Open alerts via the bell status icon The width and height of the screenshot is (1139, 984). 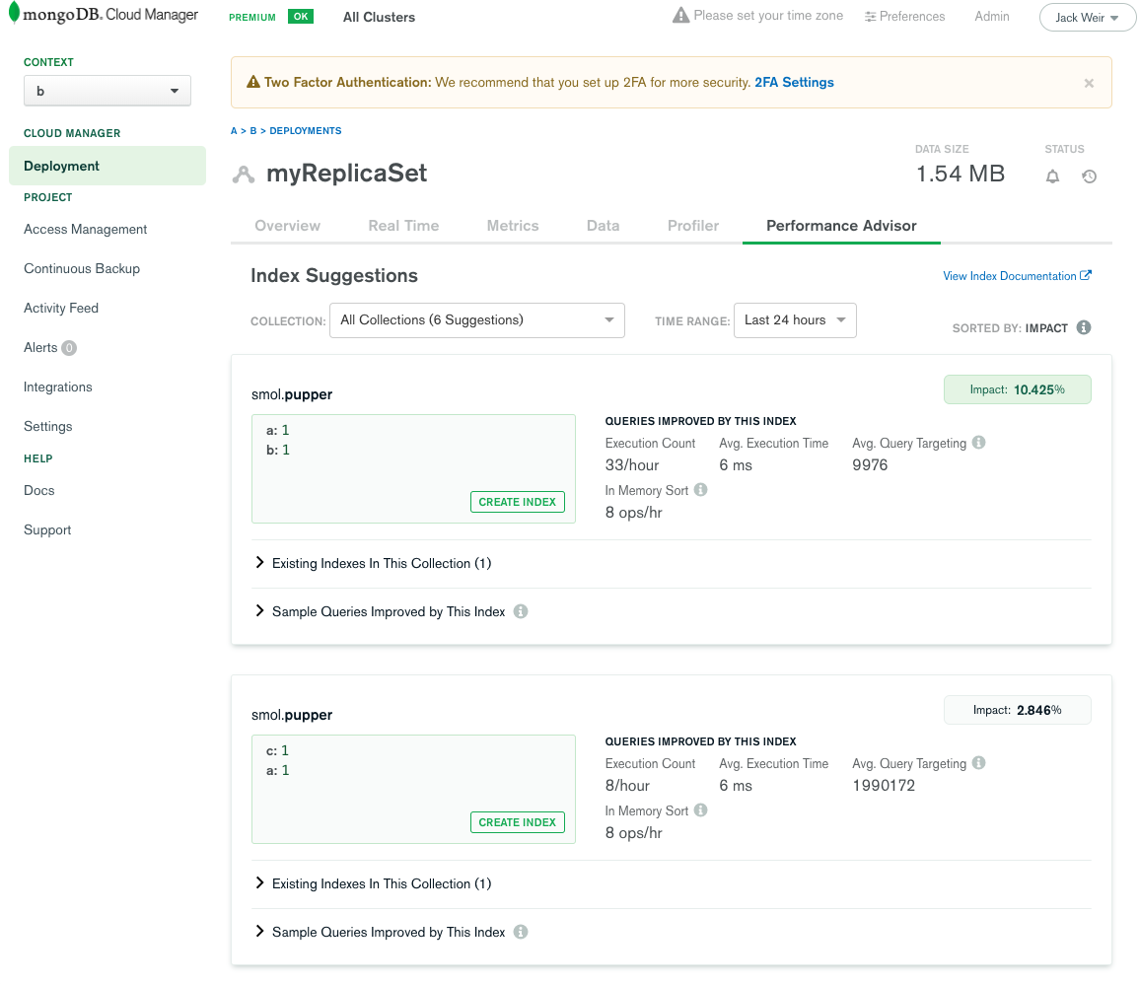(1052, 176)
